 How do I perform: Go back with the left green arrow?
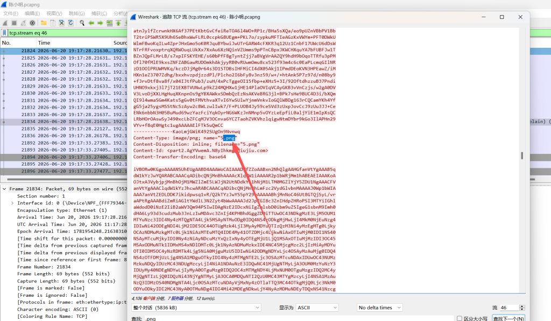(91, 23)
